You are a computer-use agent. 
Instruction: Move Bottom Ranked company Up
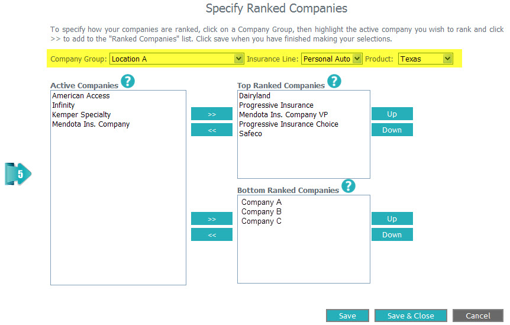tap(392, 218)
